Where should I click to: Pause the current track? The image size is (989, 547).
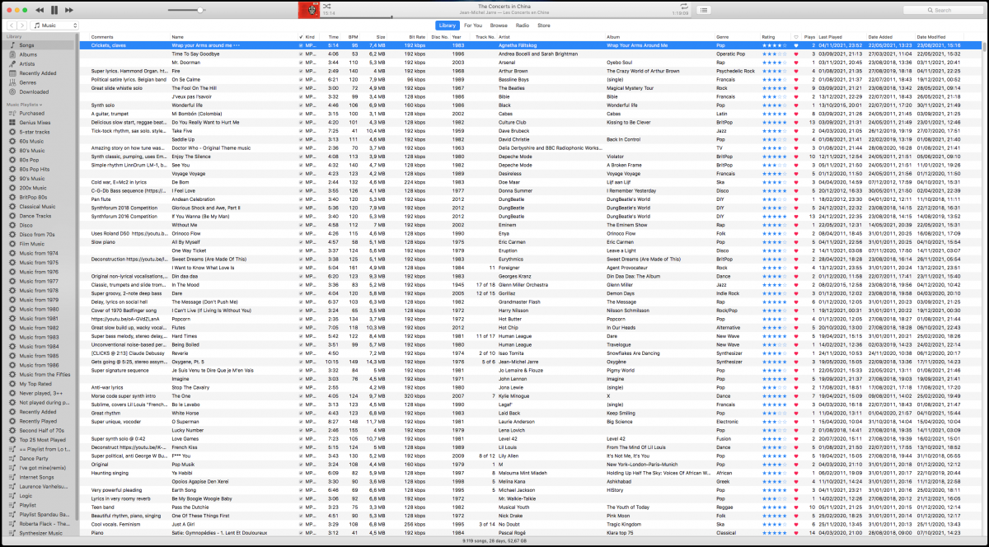54,10
